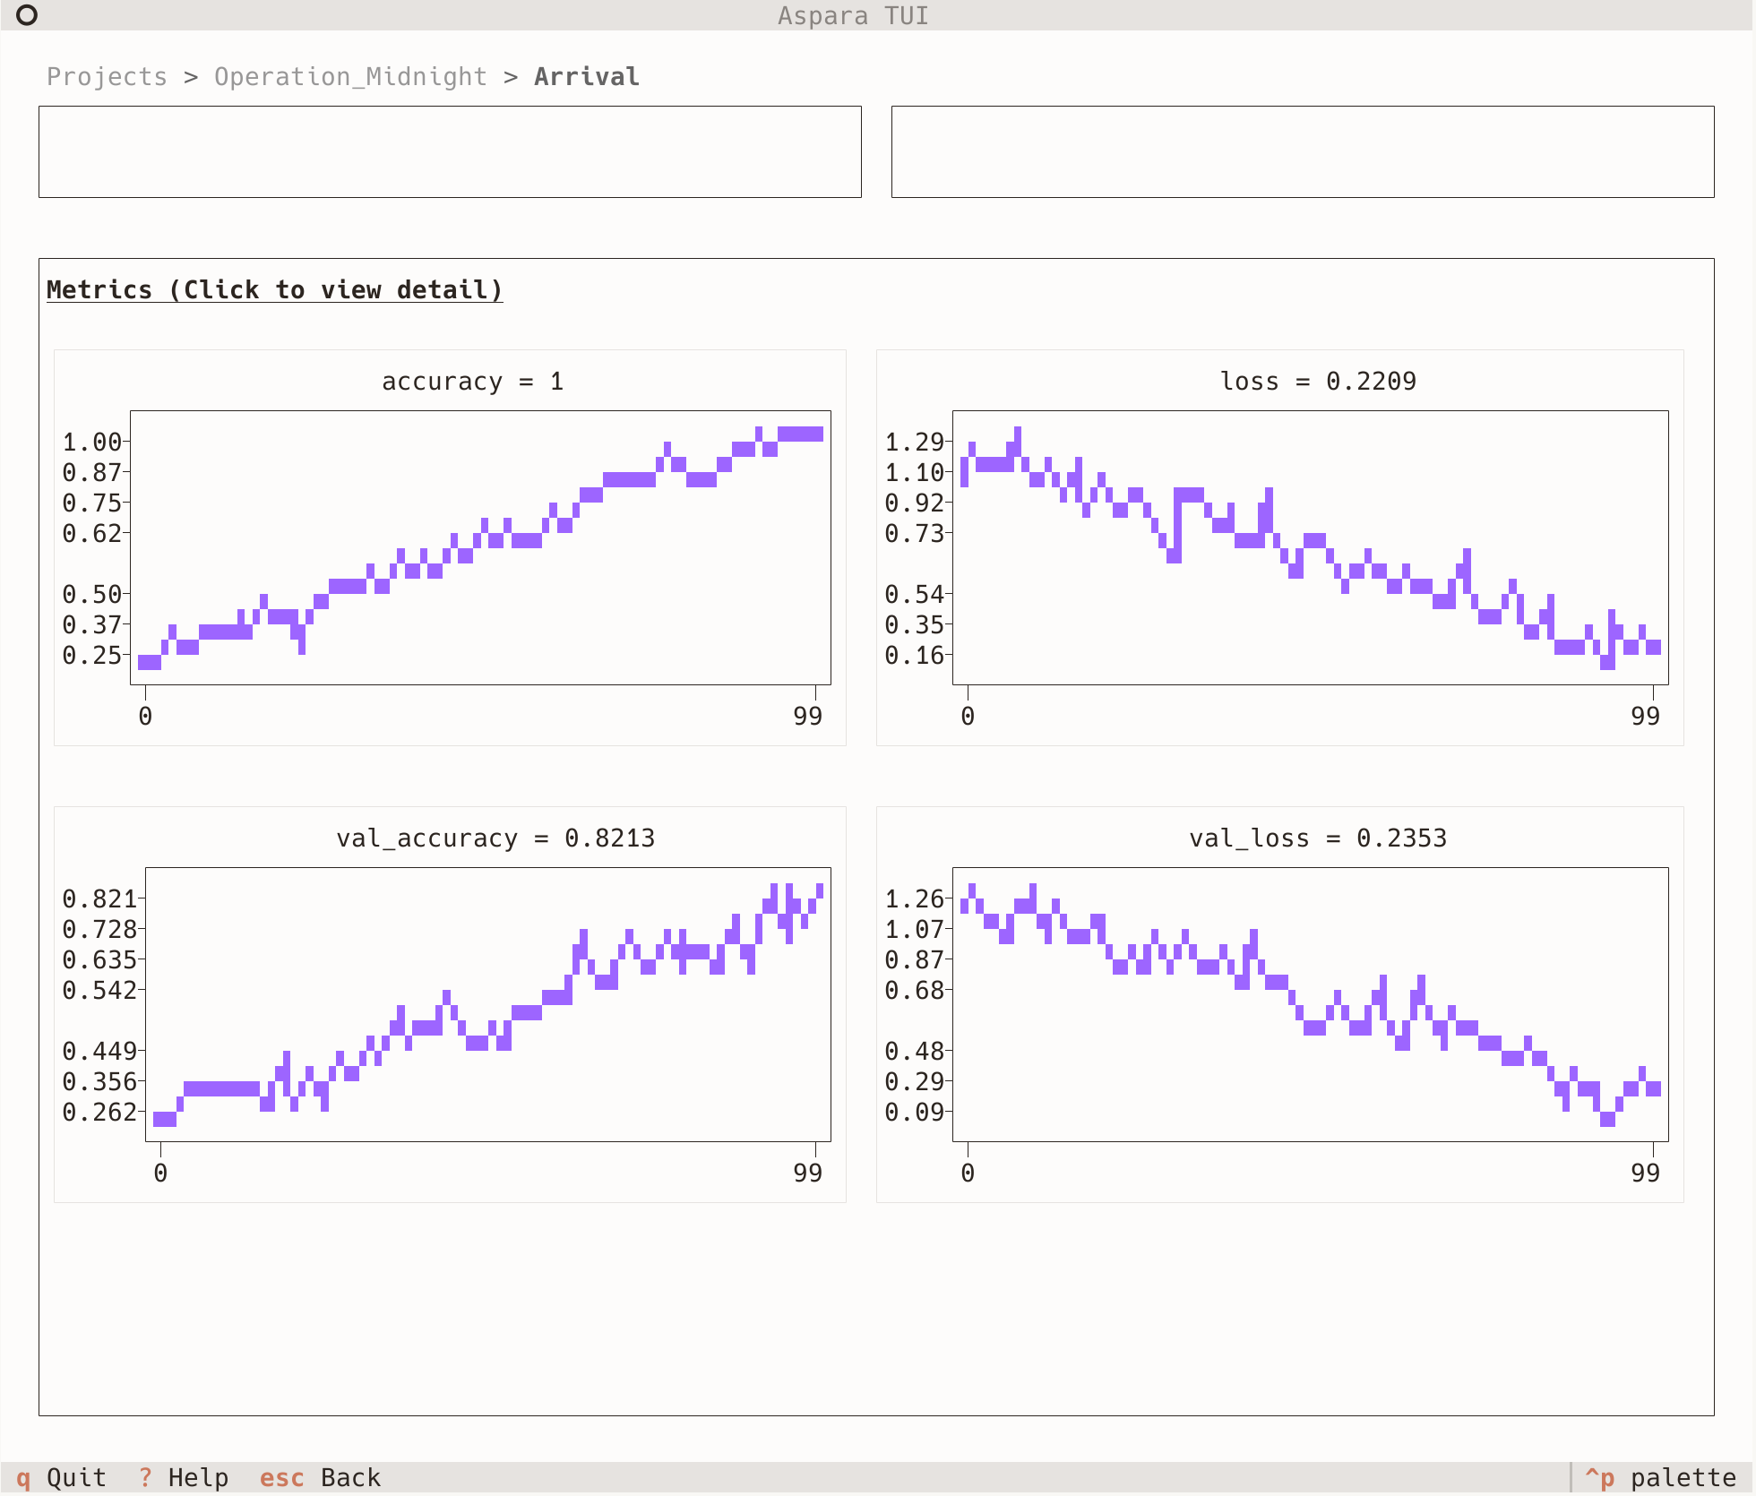This screenshot has height=1496, width=1756.
Task: View val_loss chart detail
Action: tap(1310, 1004)
